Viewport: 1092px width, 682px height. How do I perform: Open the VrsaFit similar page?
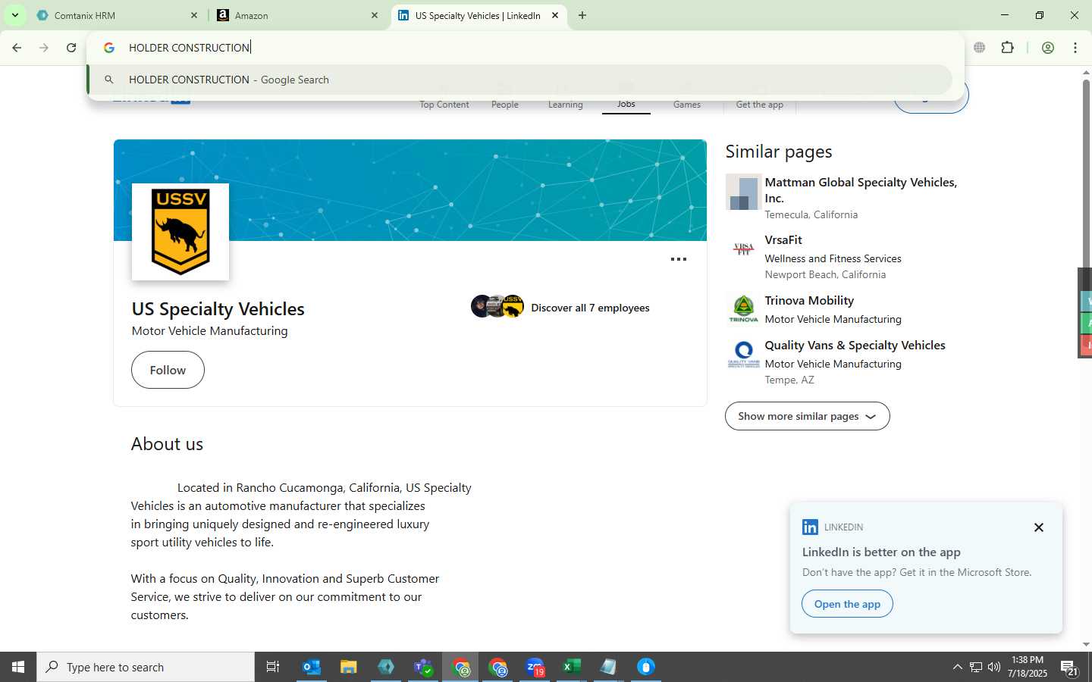(783, 240)
